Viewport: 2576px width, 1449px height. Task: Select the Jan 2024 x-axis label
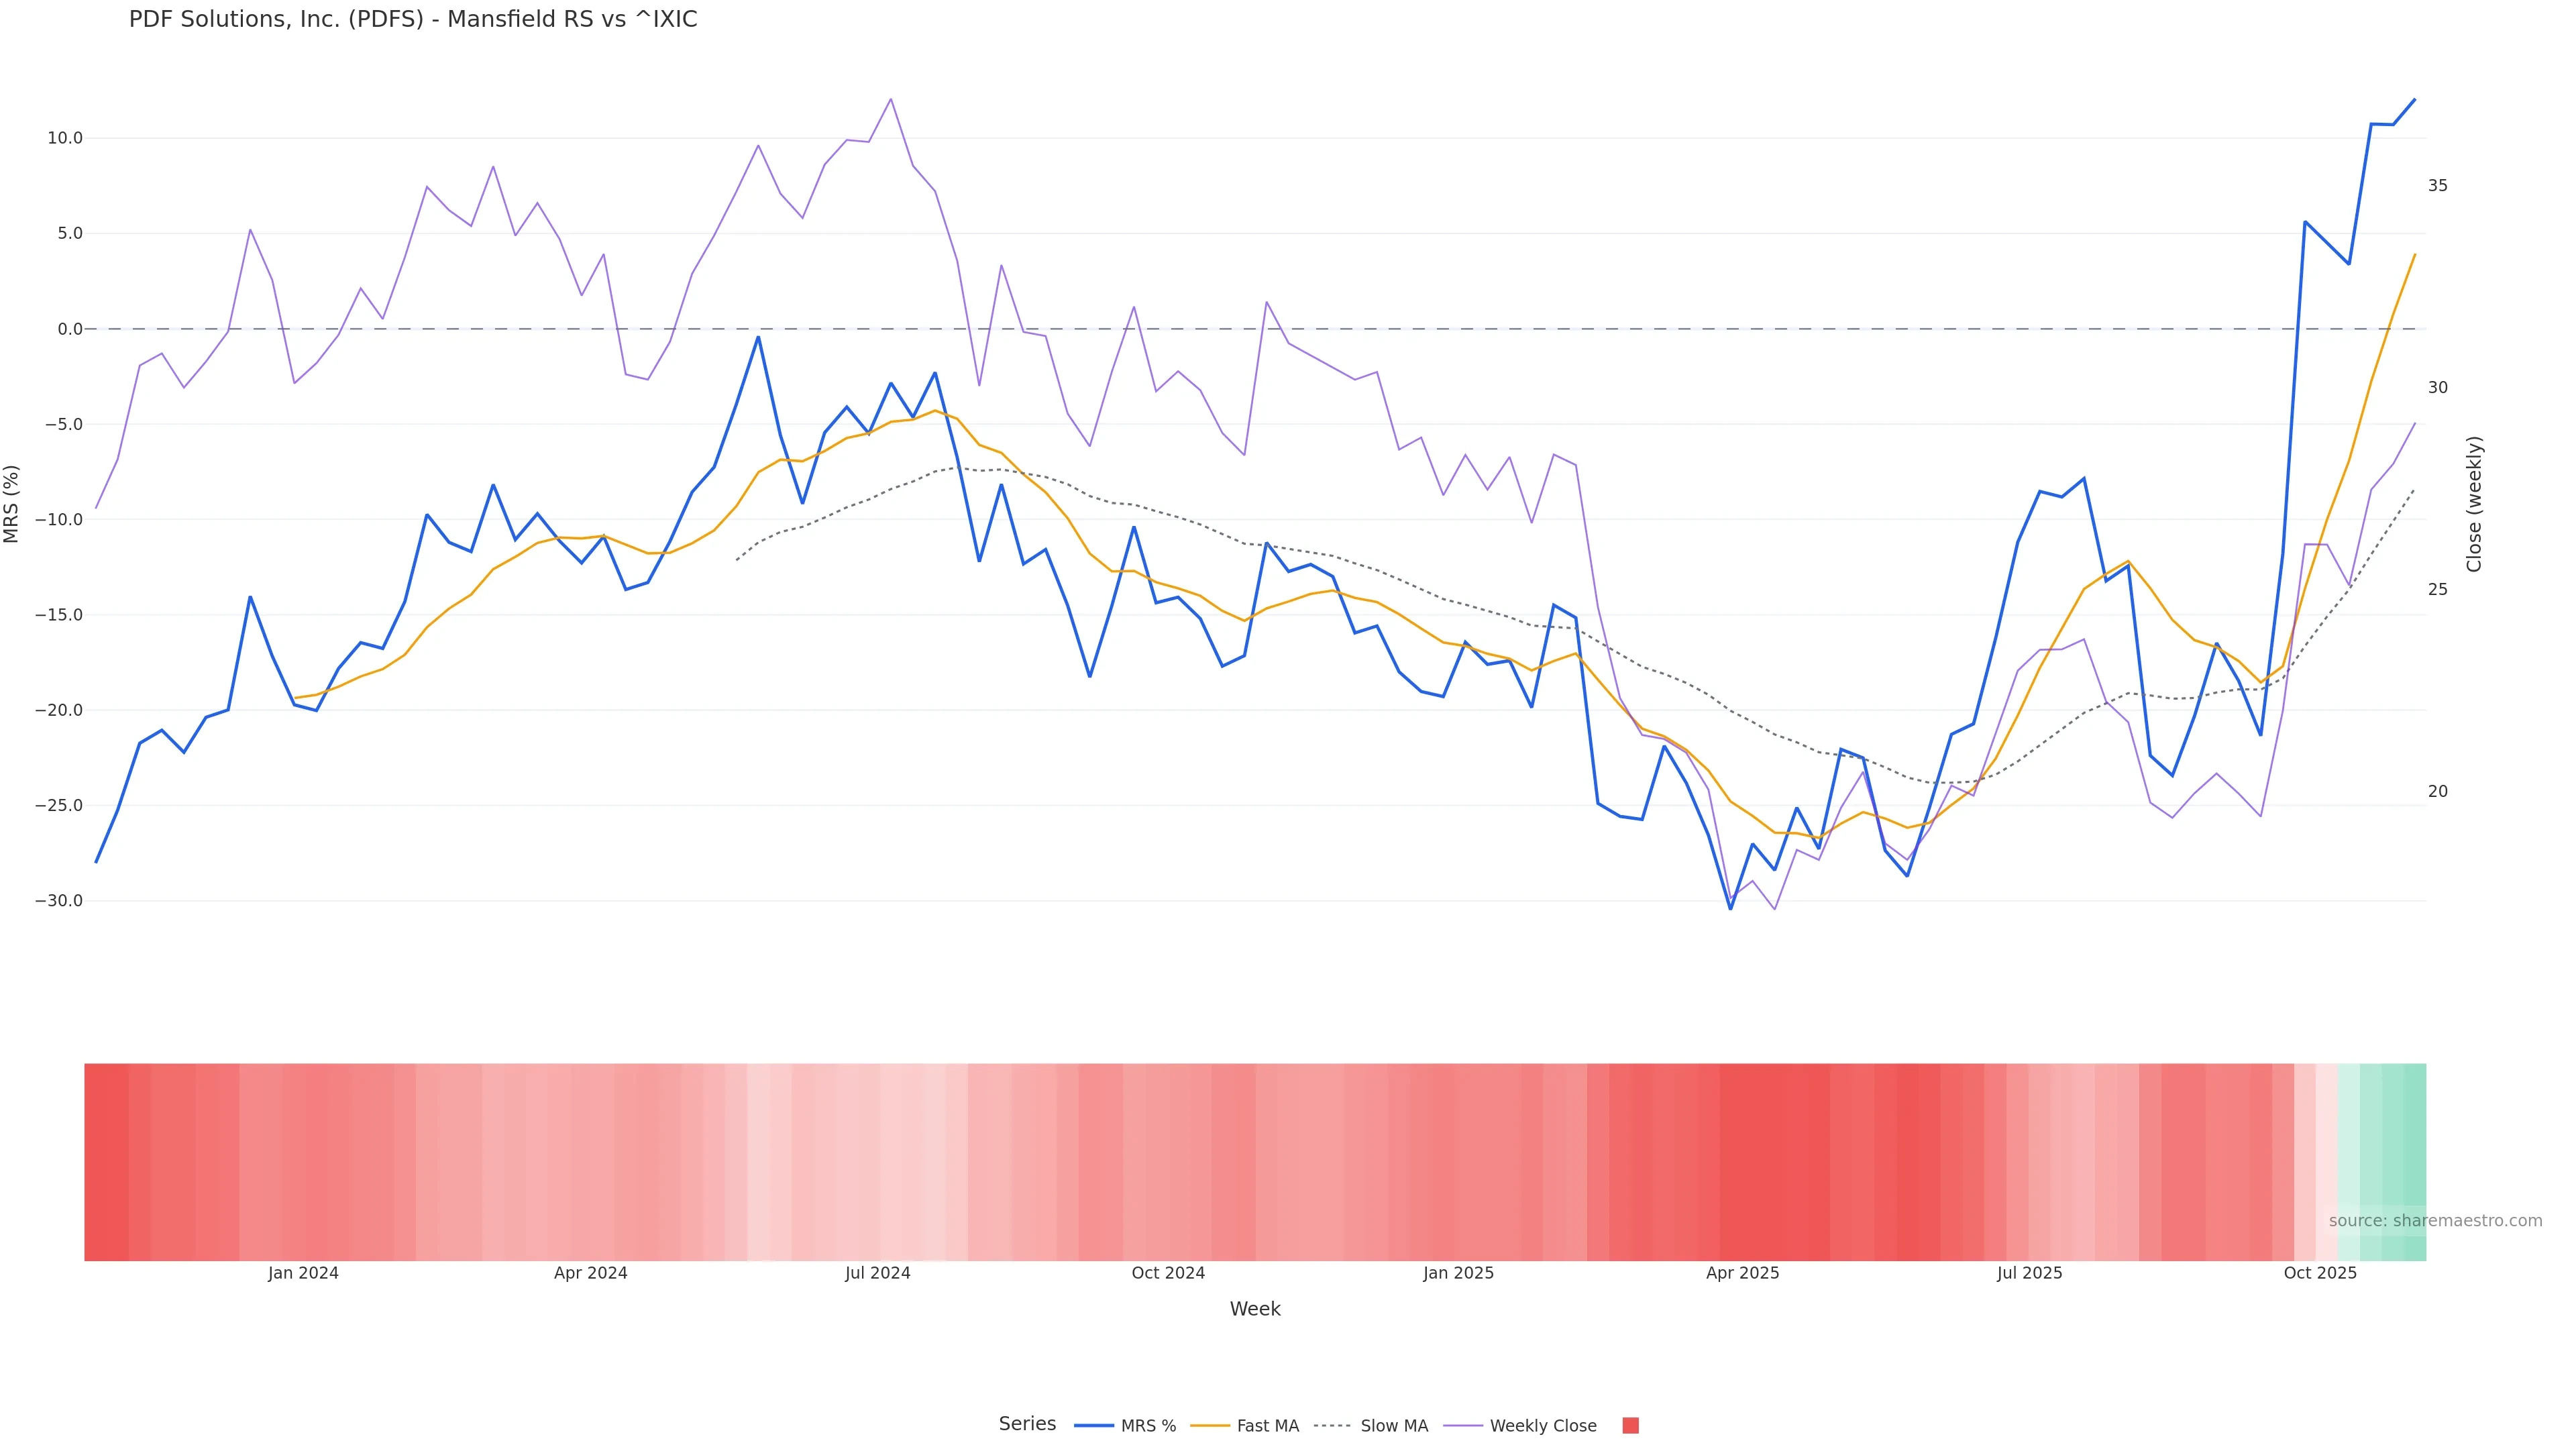[x=303, y=1274]
